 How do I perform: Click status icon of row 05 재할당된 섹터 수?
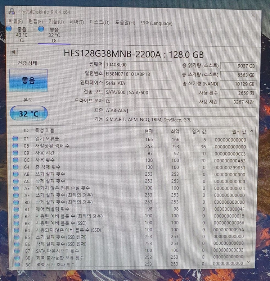click(15, 146)
